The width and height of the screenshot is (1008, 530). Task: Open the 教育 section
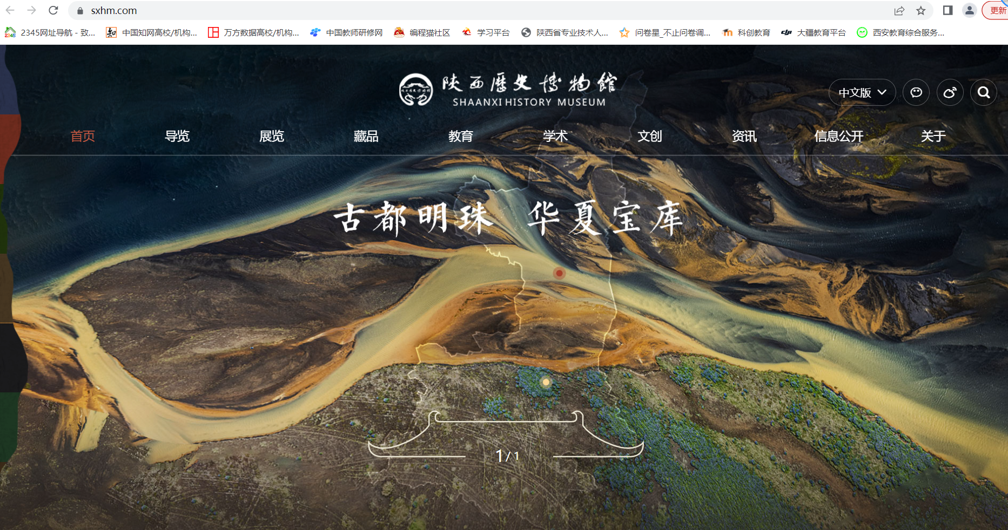tap(461, 136)
